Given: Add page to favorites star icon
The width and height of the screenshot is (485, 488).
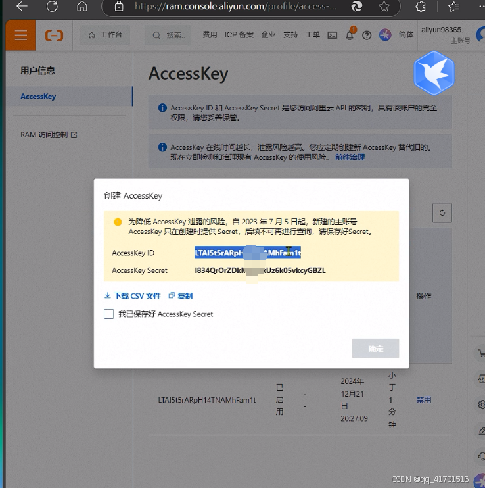Looking at the screenshot, I should pos(384,6).
